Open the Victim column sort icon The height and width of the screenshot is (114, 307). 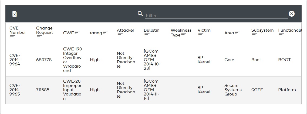(x=201, y=35)
